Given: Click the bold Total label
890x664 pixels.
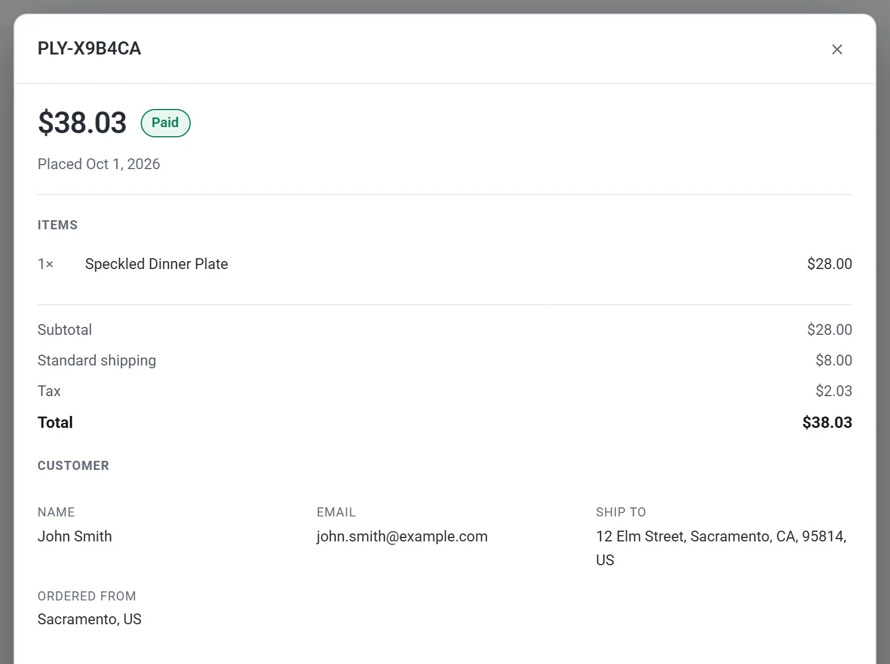Looking at the screenshot, I should (55, 422).
